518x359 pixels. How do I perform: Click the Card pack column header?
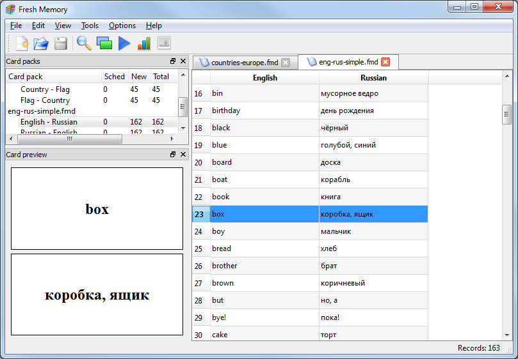[x=54, y=77]
